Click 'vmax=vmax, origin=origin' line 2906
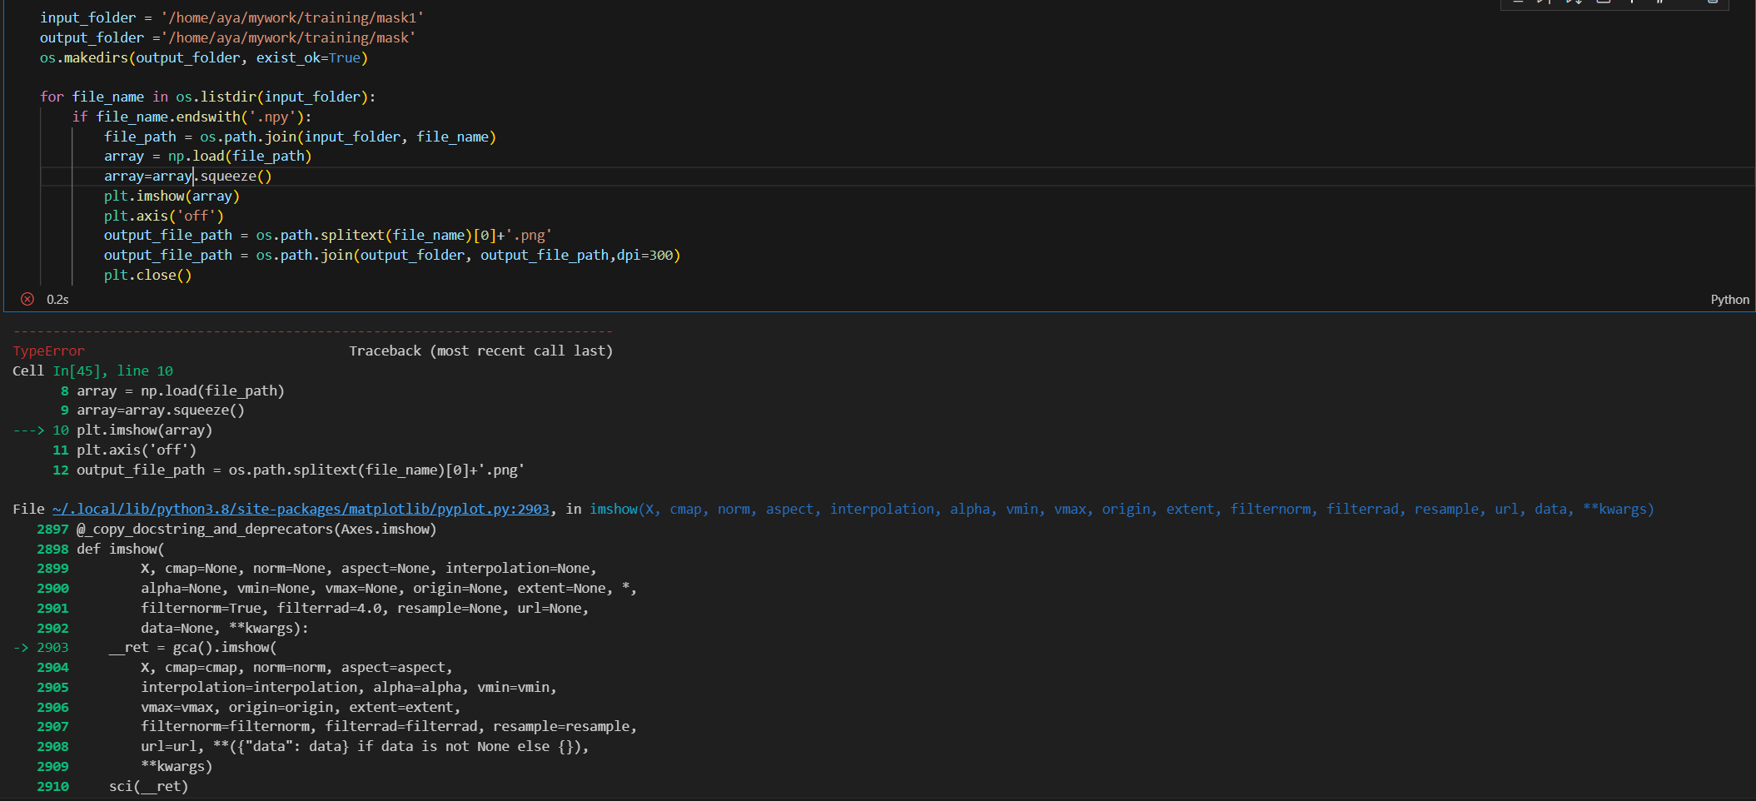 click(x=301, y=707)
